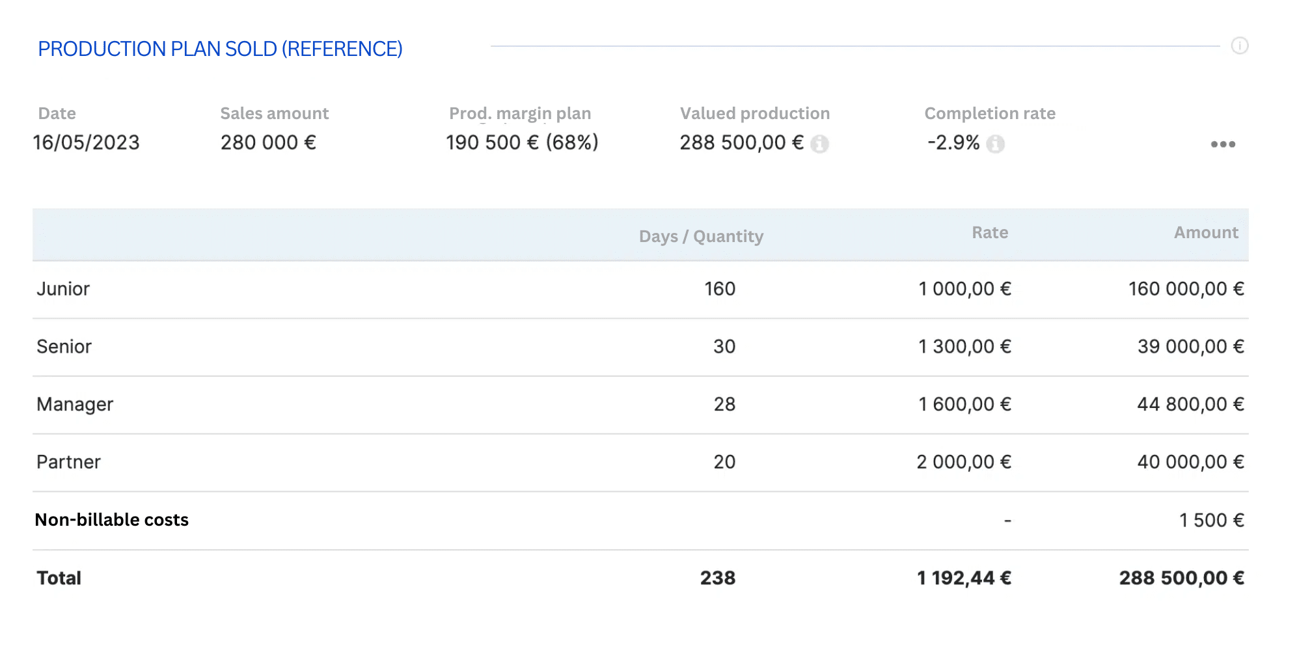Click the Prod. margin plan value
The height and width of the screenshot is (665, 1299).
[x=522, y=142]
